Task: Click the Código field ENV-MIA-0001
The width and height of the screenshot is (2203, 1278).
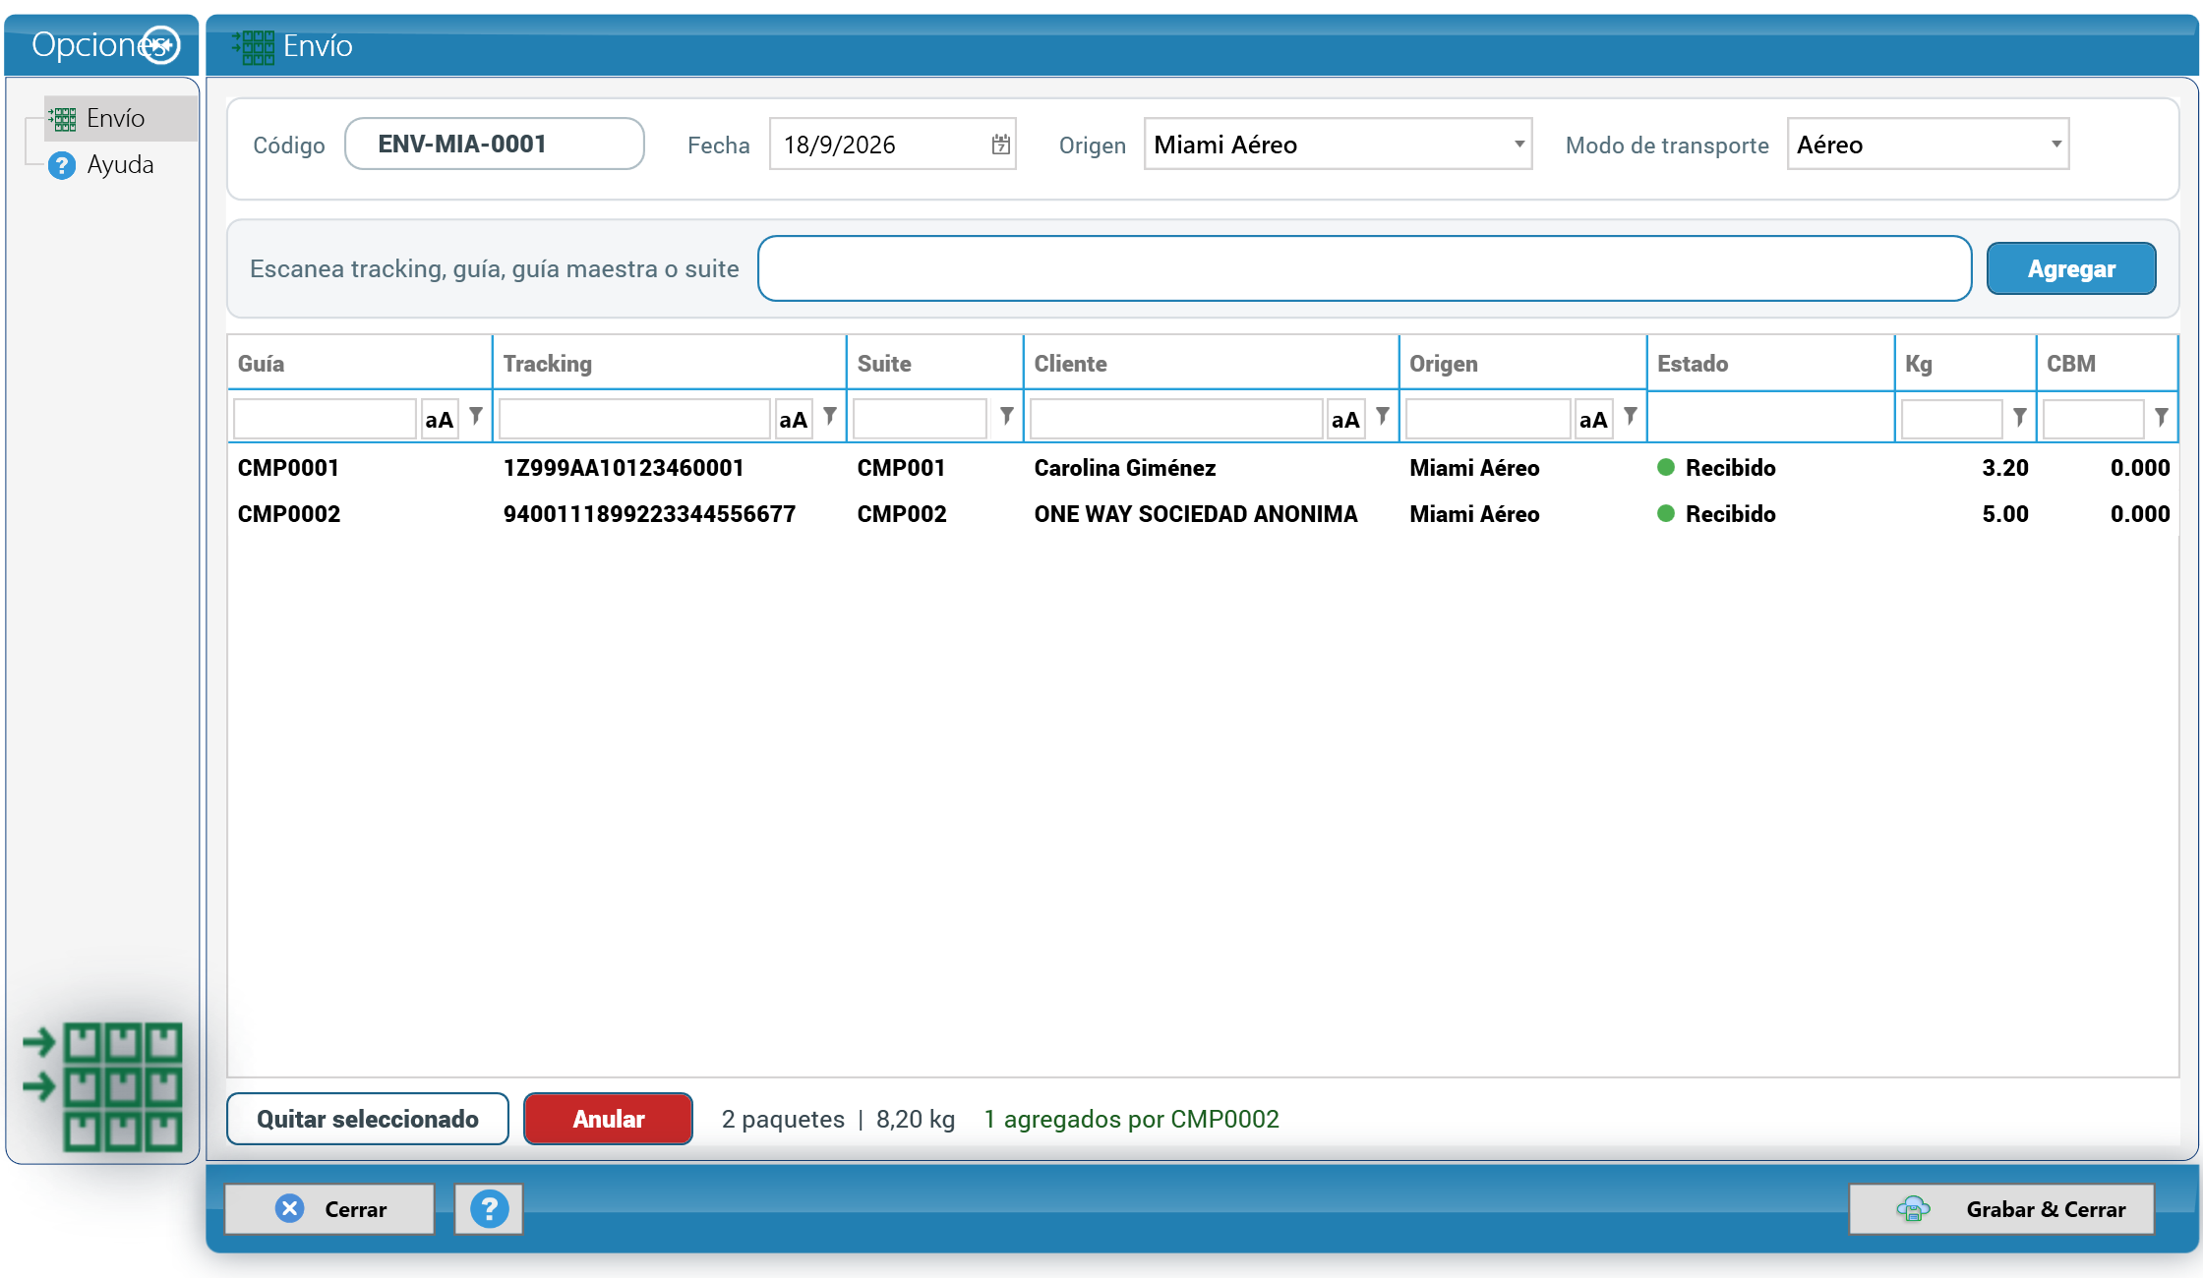Action: tap(495, 144)
